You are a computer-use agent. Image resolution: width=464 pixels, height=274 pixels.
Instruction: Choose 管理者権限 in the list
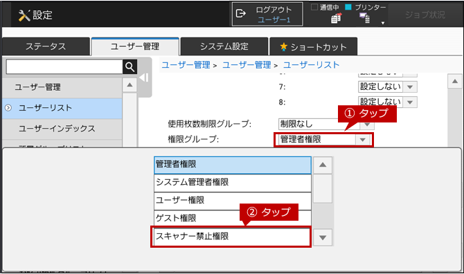coord(233,165)
